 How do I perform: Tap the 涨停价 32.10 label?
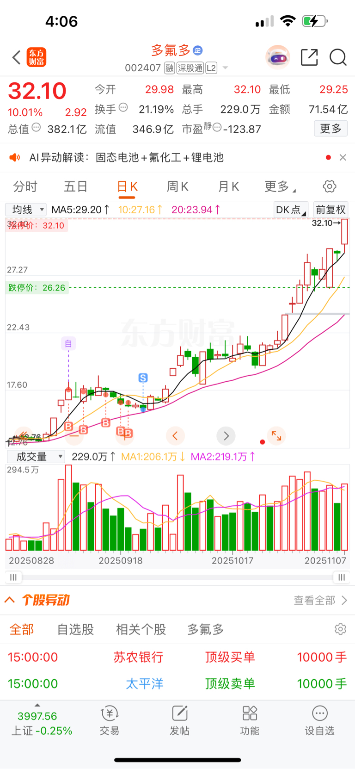click(37, 226)
